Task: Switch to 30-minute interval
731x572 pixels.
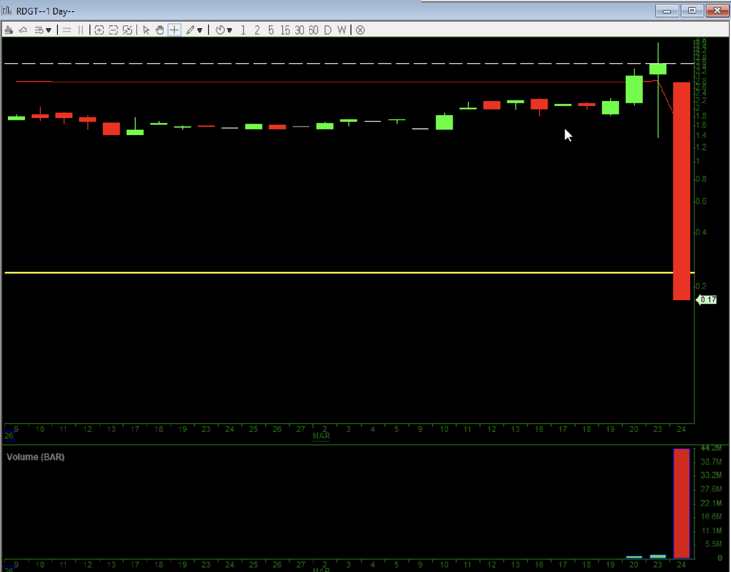Action: point(299,30)
